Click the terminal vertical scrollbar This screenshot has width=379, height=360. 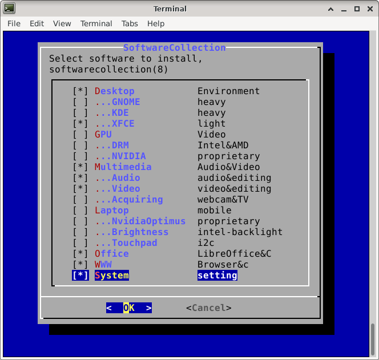[373, 337]
